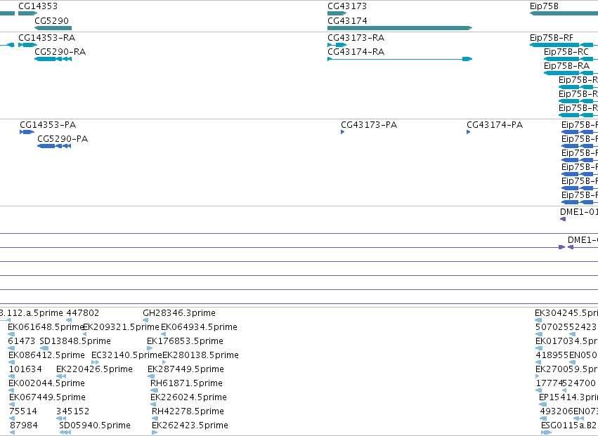The width and height of the screenshot is (598, 436).
Task: Click the CG5290-RA transcript glyph
Action: (x=53, y=59)
